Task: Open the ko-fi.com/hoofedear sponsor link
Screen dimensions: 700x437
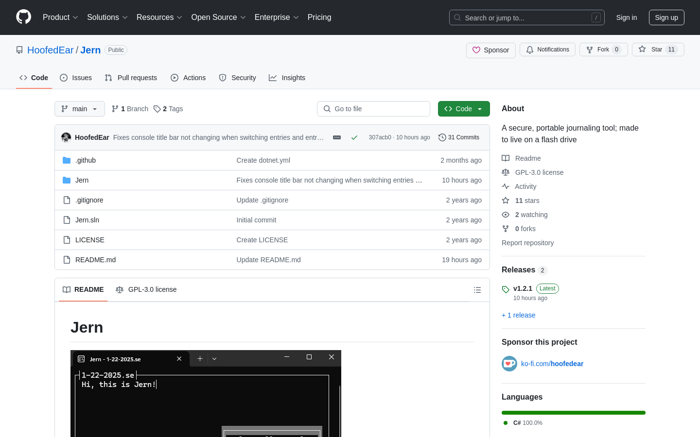Action: point(552,364)
